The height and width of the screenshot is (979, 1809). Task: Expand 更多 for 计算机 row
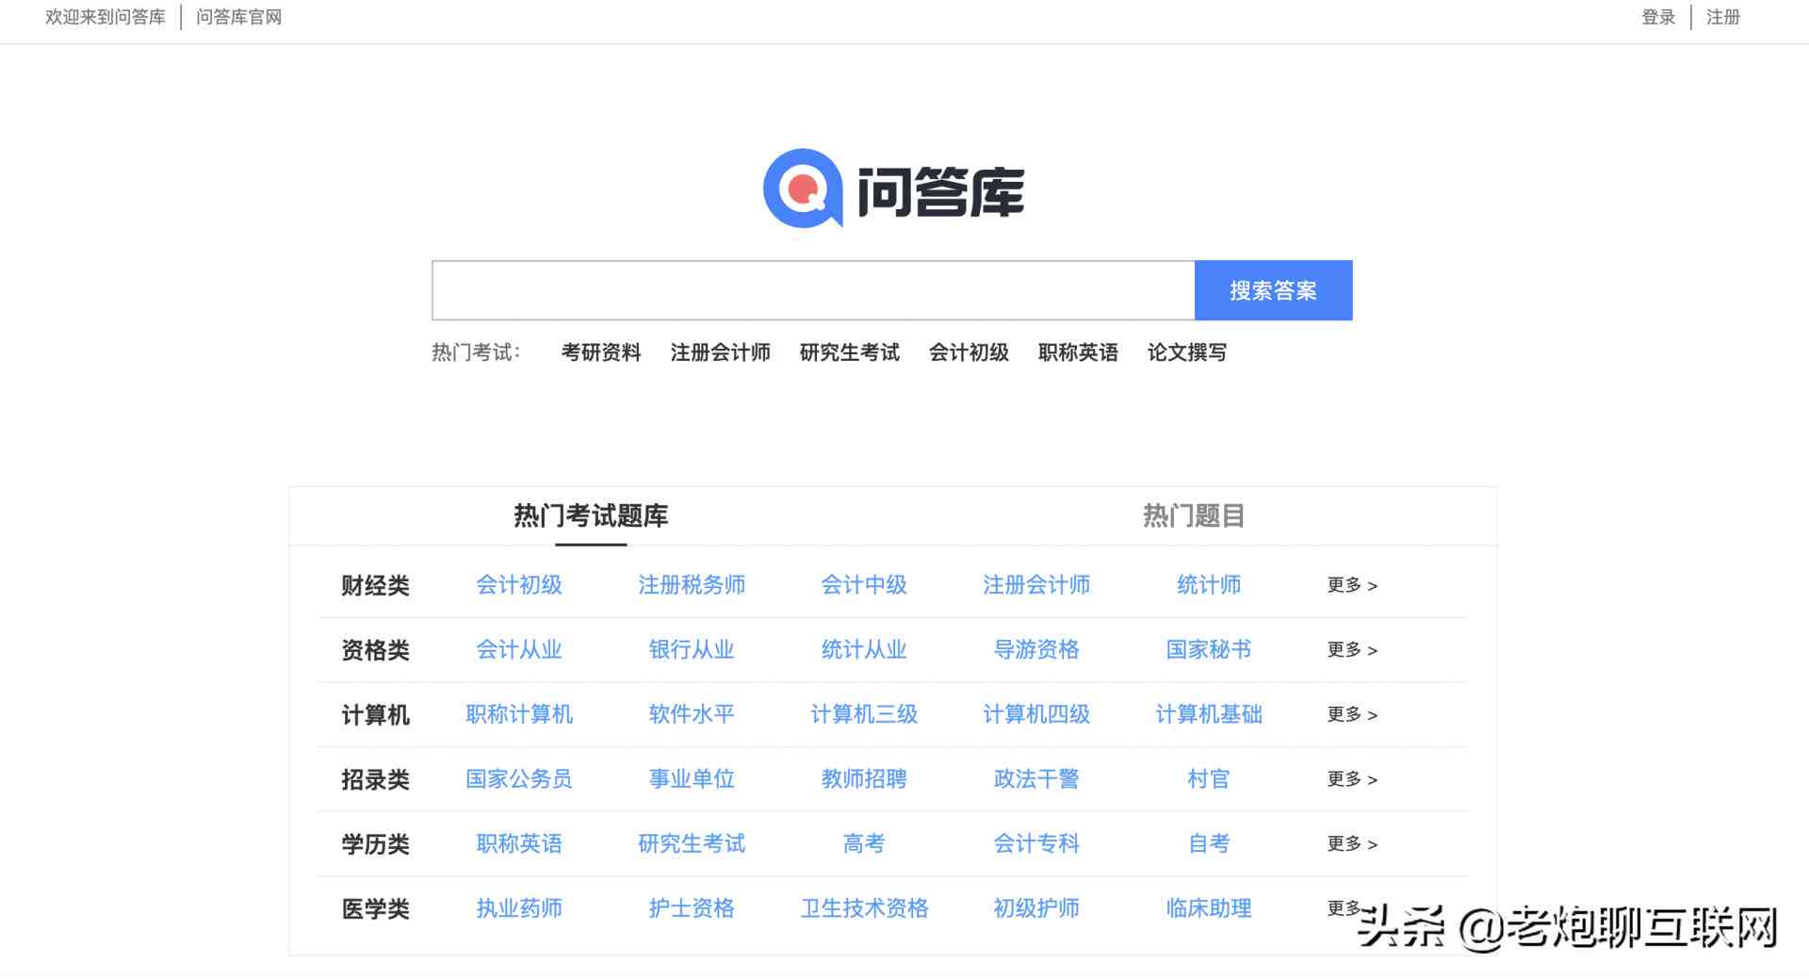[x=1352, y=714]
